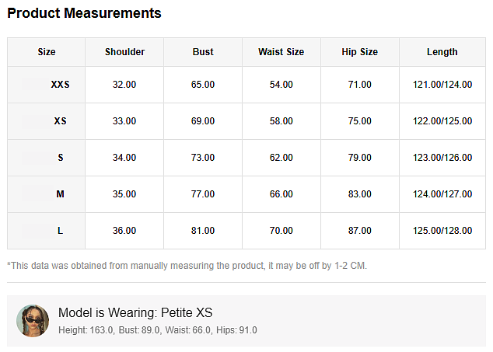Select the Shoulder column header
Screen dimensions: 493x352
[124, 52]
